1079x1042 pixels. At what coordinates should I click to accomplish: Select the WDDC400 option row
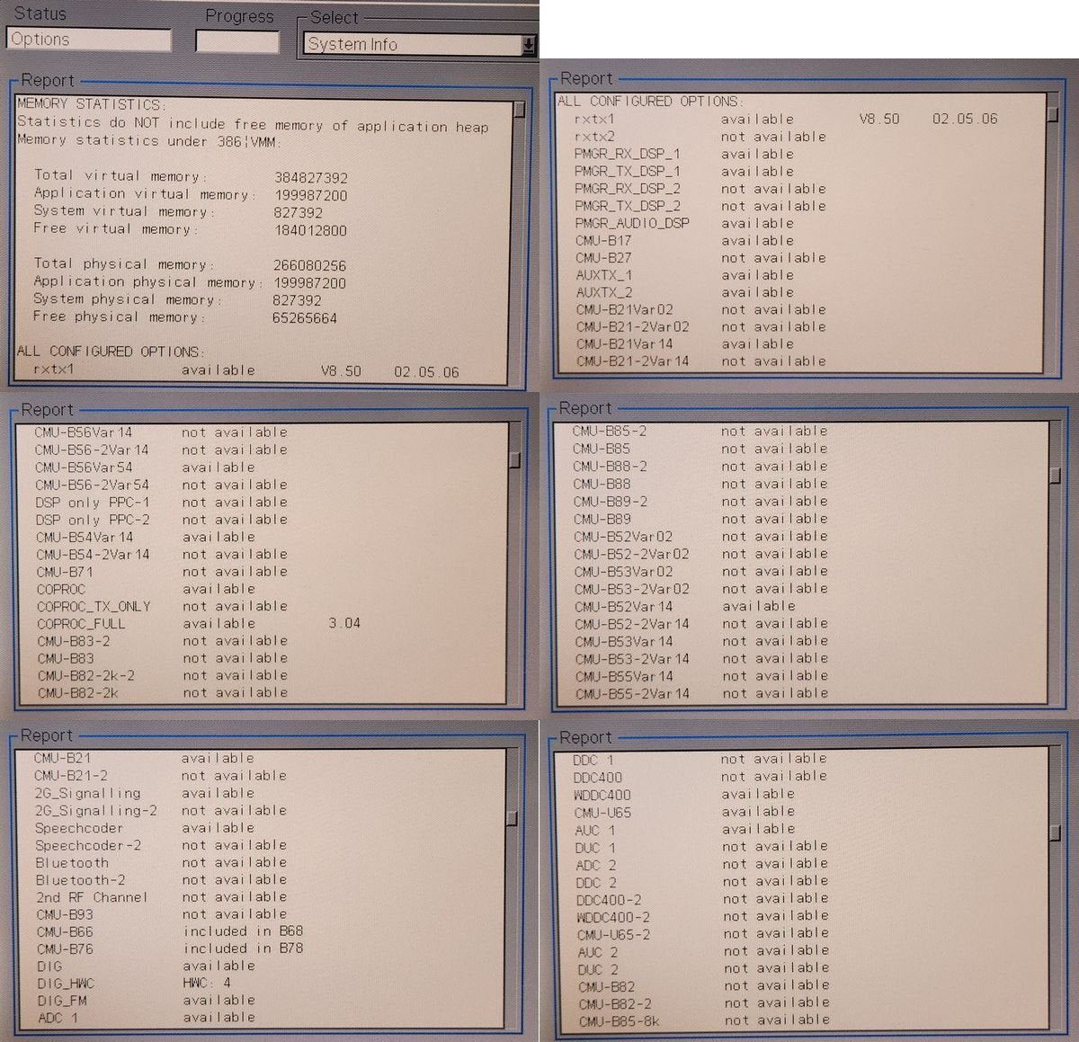point(683,795)
